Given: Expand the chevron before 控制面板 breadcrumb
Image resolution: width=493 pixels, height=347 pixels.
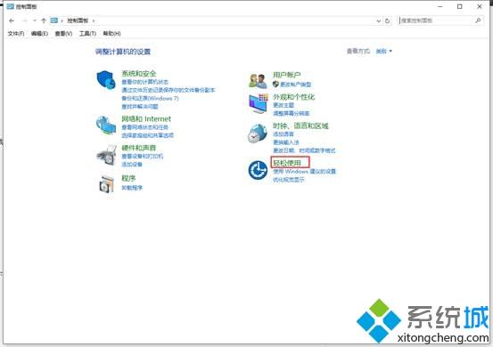Looking at the screenshot, I should [62, 20].
